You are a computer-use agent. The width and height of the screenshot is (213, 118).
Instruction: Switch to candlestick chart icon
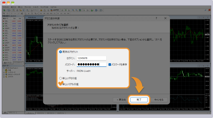point(66,10)
